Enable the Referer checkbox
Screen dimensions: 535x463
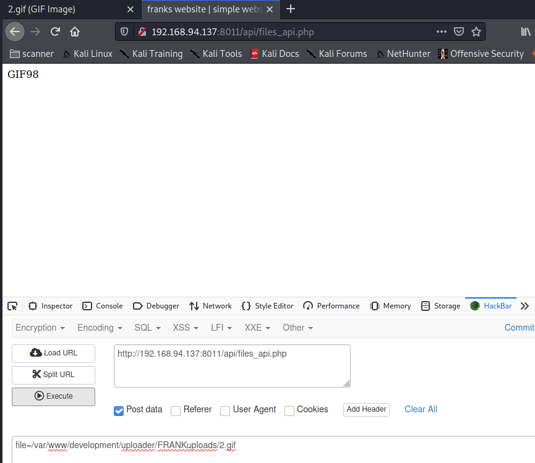(x=176, y=411)
